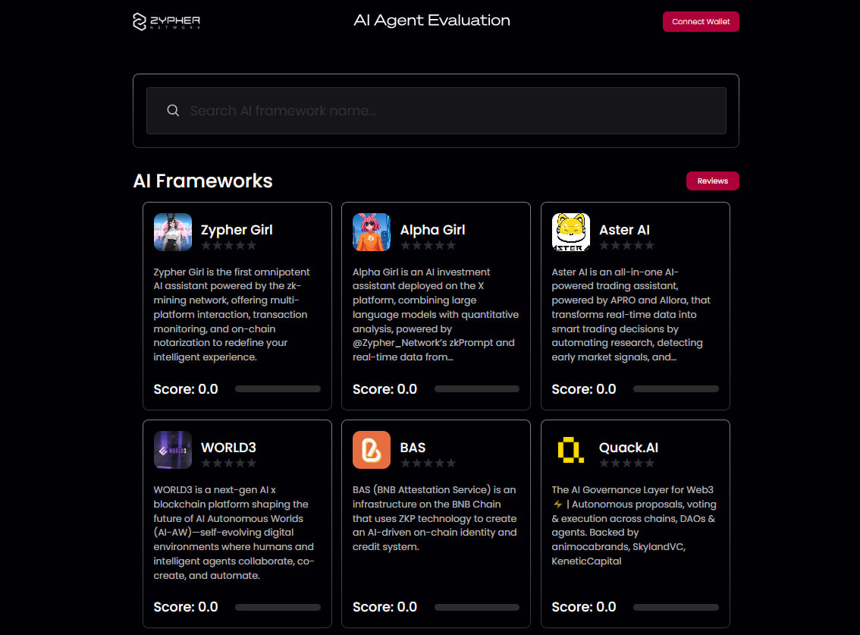Viewport: 860px width, 635px height.
Task: Click the star rating under WORLD3
Action: click(229, 464)
